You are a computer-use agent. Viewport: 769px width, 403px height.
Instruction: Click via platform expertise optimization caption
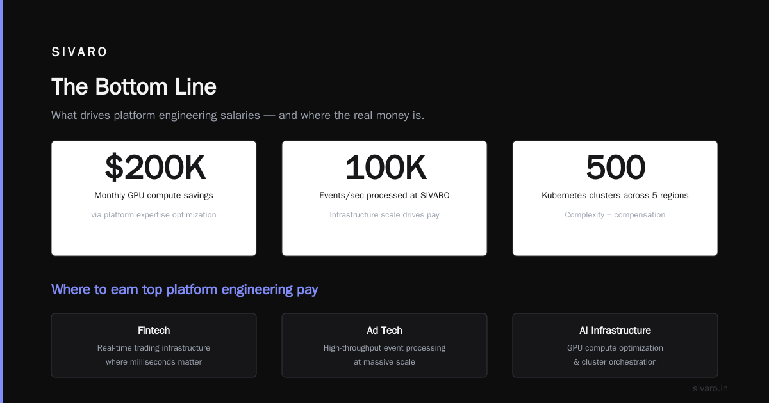pyautogui.click(x=154, y=215)
